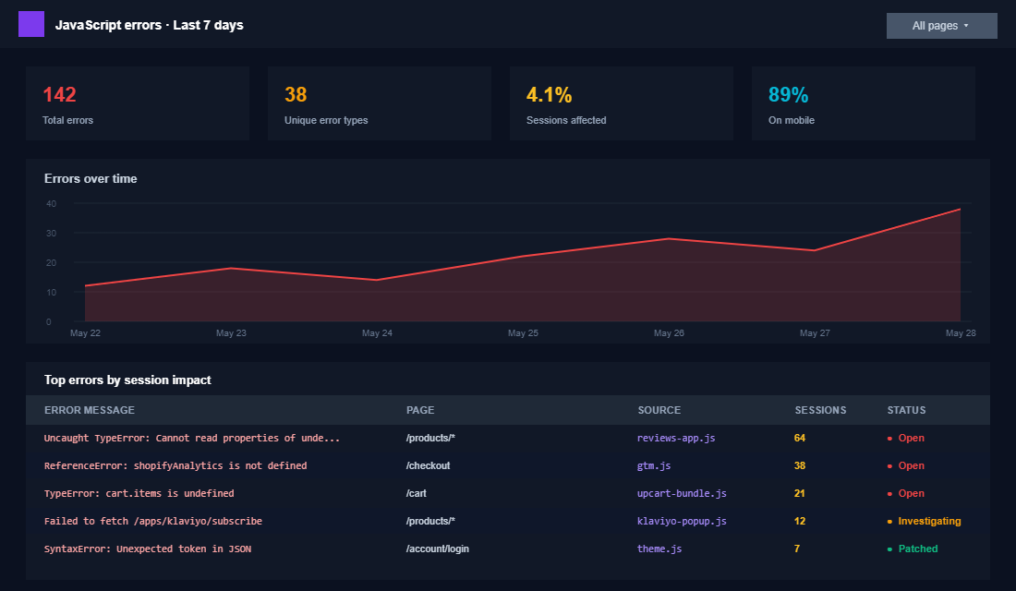This screenshot has width=1016, height=591.
Task: Click the 12 sessions count
Action: click(800, 521)
